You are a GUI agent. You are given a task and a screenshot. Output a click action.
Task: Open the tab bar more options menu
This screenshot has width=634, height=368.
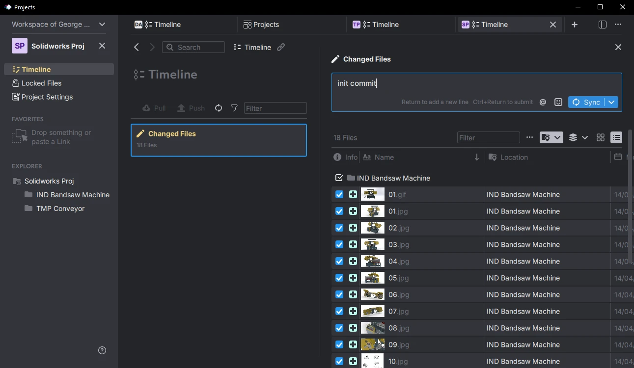pos(618,25)
